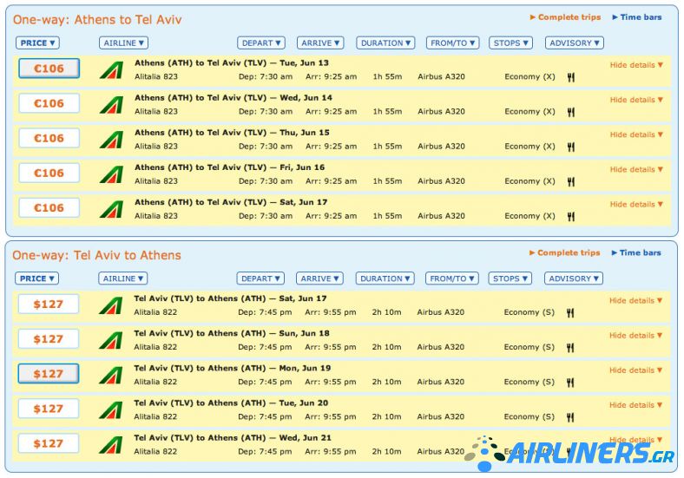Click Alitalia logo for Wed, Jun 21 flight

111,445
